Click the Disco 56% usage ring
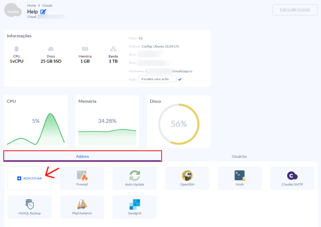Viewport: 321px width, 227px height. 179,124
